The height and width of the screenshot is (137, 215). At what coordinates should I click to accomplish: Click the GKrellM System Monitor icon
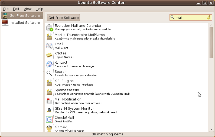[x=49, y=110]
